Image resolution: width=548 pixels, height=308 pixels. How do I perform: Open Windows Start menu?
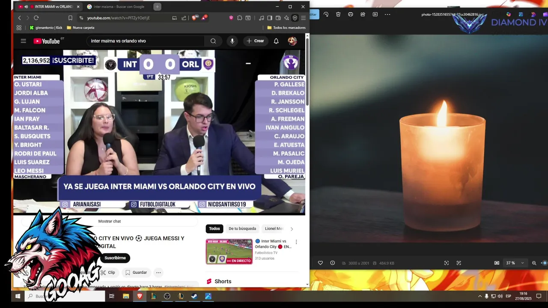(x=18, y=296)
